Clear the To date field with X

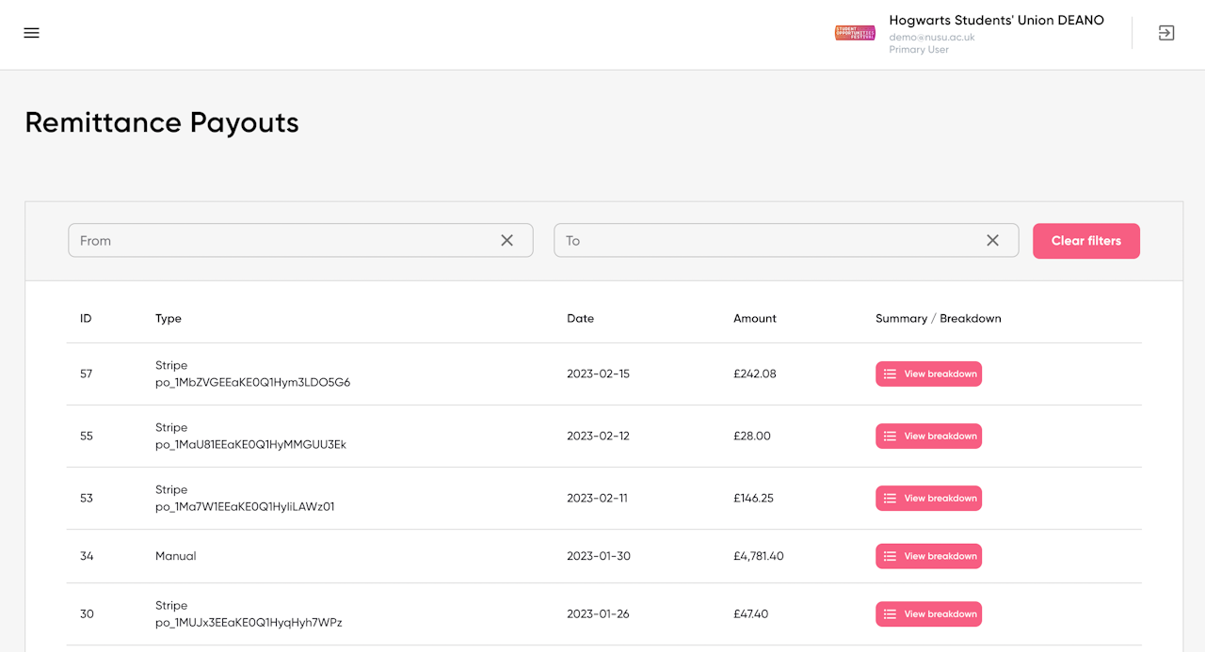[992, 241]
